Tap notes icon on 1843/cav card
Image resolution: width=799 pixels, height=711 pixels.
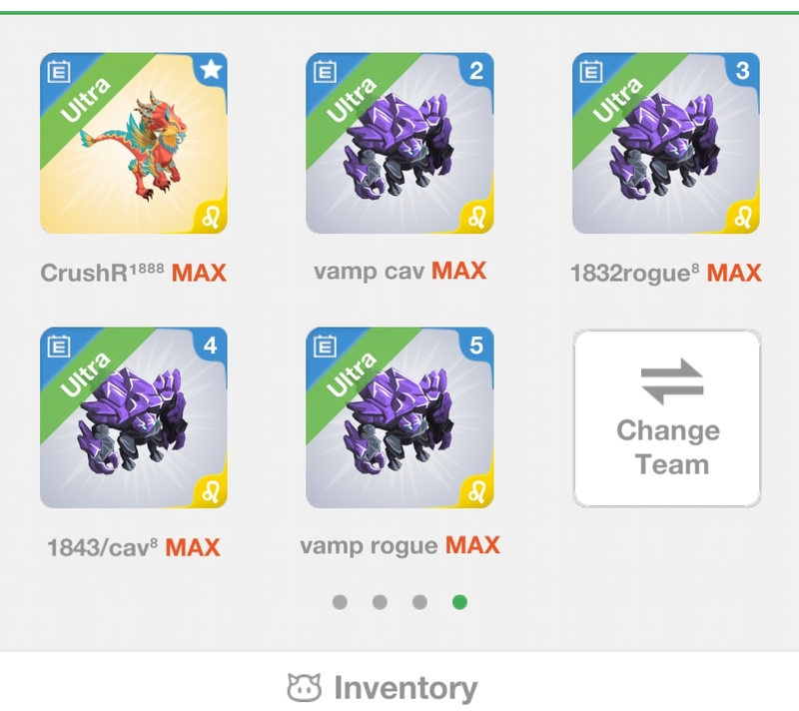(59, 346)
